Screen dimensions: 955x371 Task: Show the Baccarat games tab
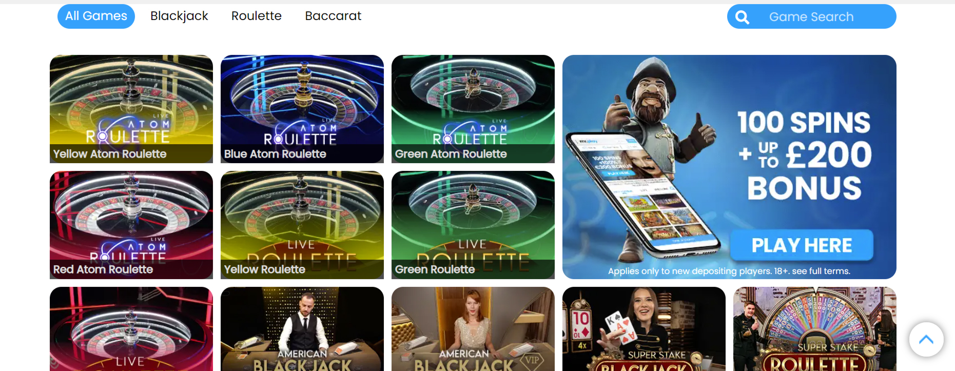(x=333, y=16)
